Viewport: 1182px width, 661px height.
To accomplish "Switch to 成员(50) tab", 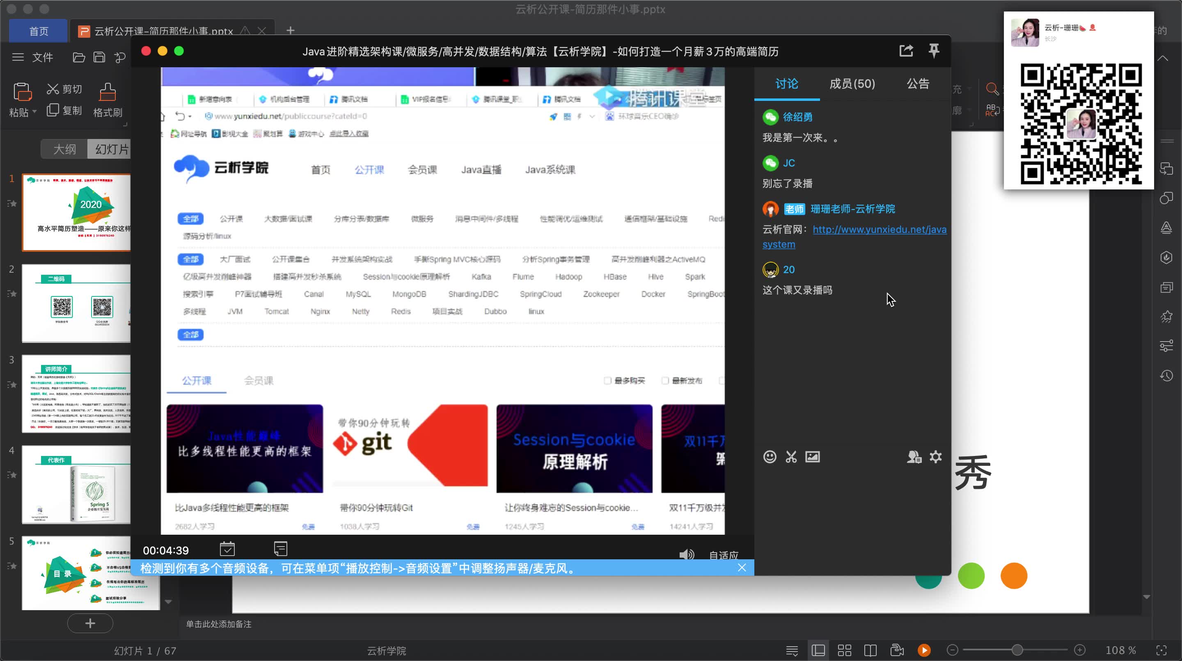I will pos(852,84).
